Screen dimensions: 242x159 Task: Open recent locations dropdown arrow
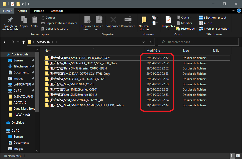(x=18, y=42)
